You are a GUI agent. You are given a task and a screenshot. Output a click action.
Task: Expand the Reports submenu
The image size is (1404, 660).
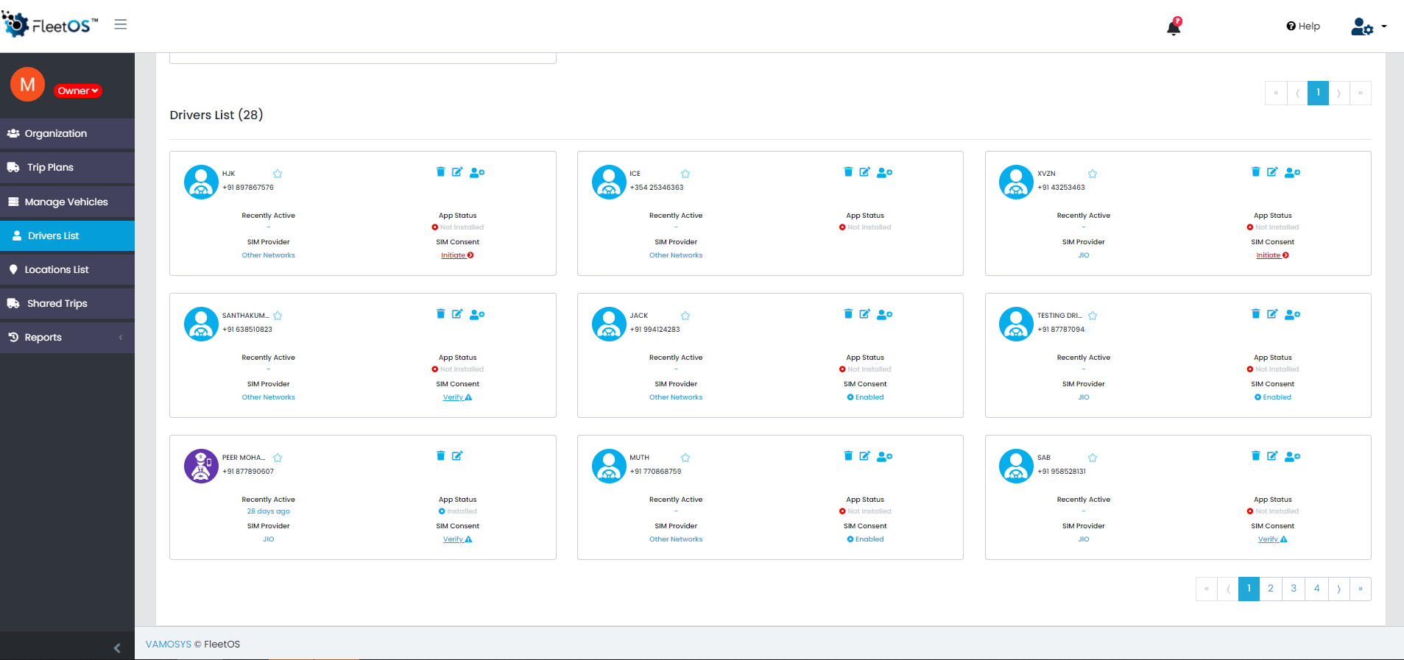pos(67,337)
